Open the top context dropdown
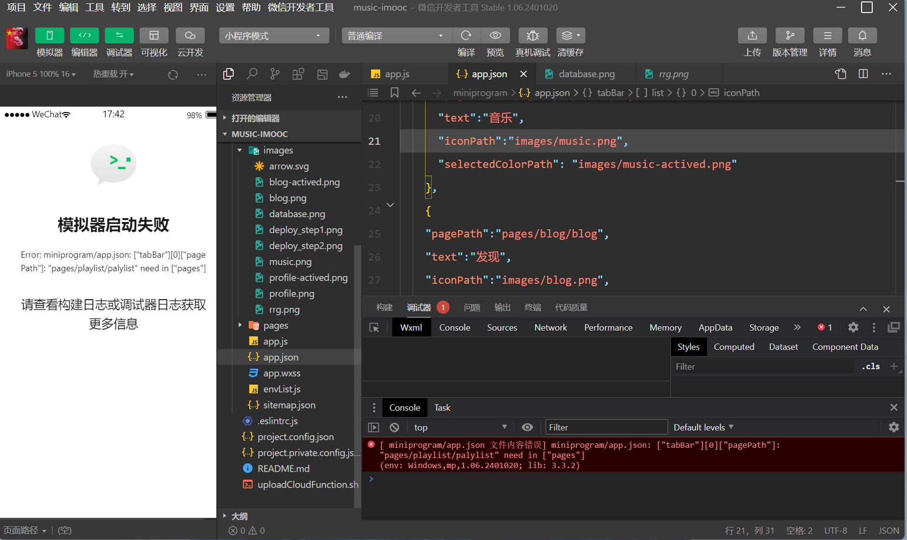907x540 pixels. (x=460, y=428)
